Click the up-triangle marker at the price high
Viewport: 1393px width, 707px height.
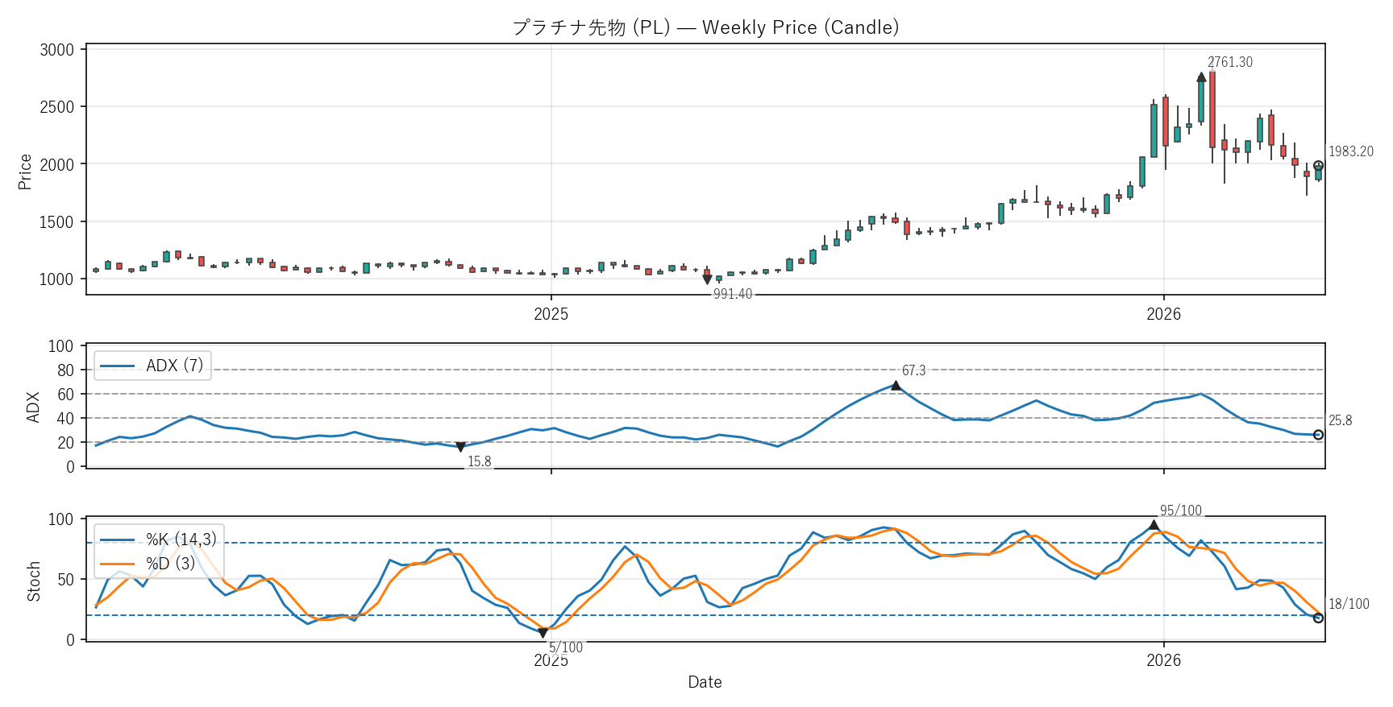coord(1201,77)
